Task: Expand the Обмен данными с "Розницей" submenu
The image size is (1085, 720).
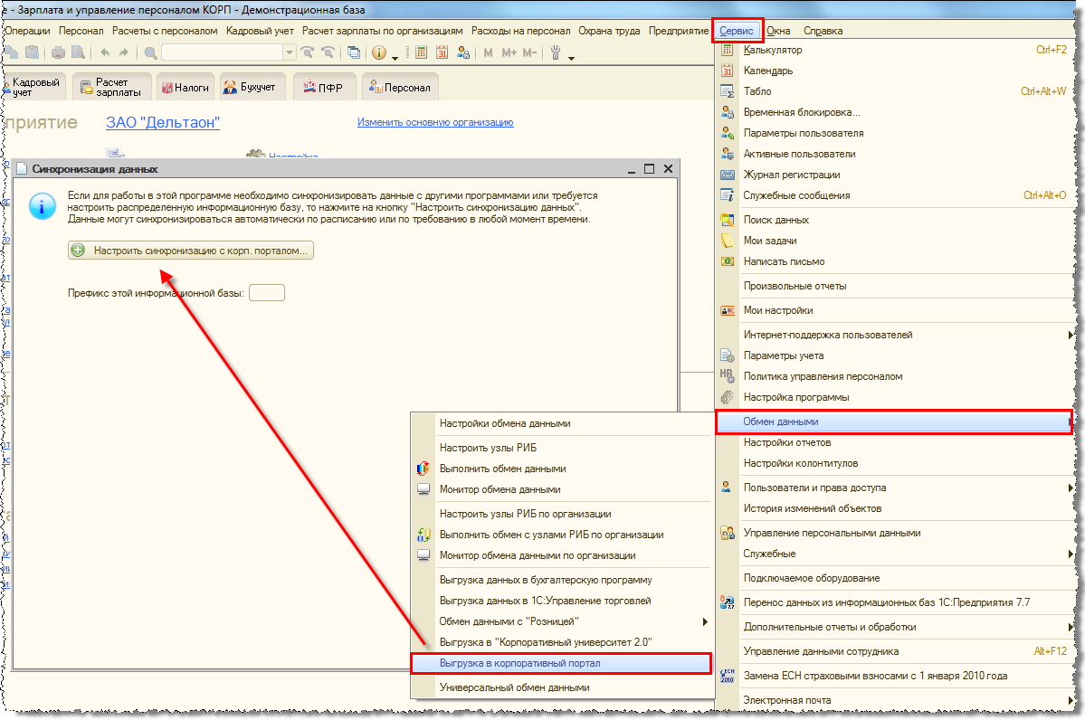Action: pyautogui.click(x=704, y=621)
